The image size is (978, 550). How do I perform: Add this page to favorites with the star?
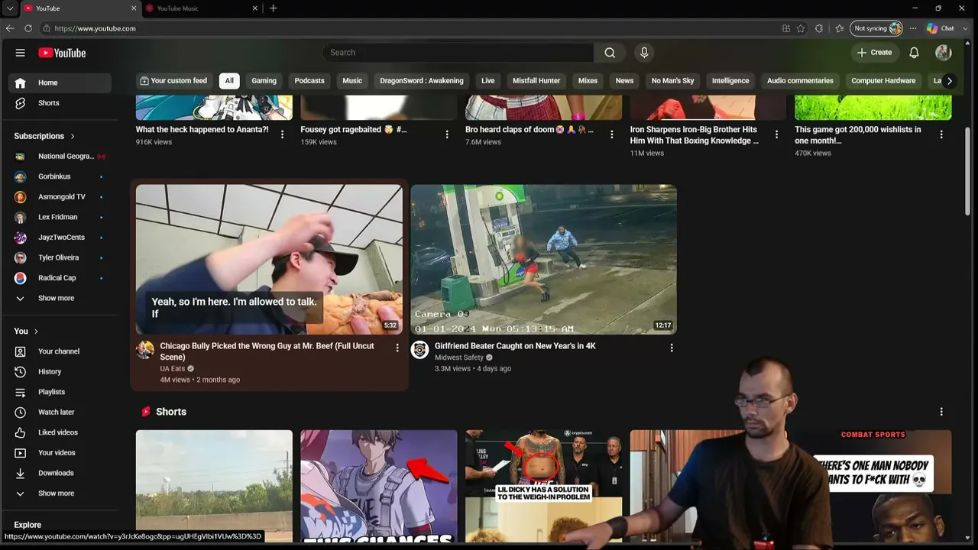(801, 28)
